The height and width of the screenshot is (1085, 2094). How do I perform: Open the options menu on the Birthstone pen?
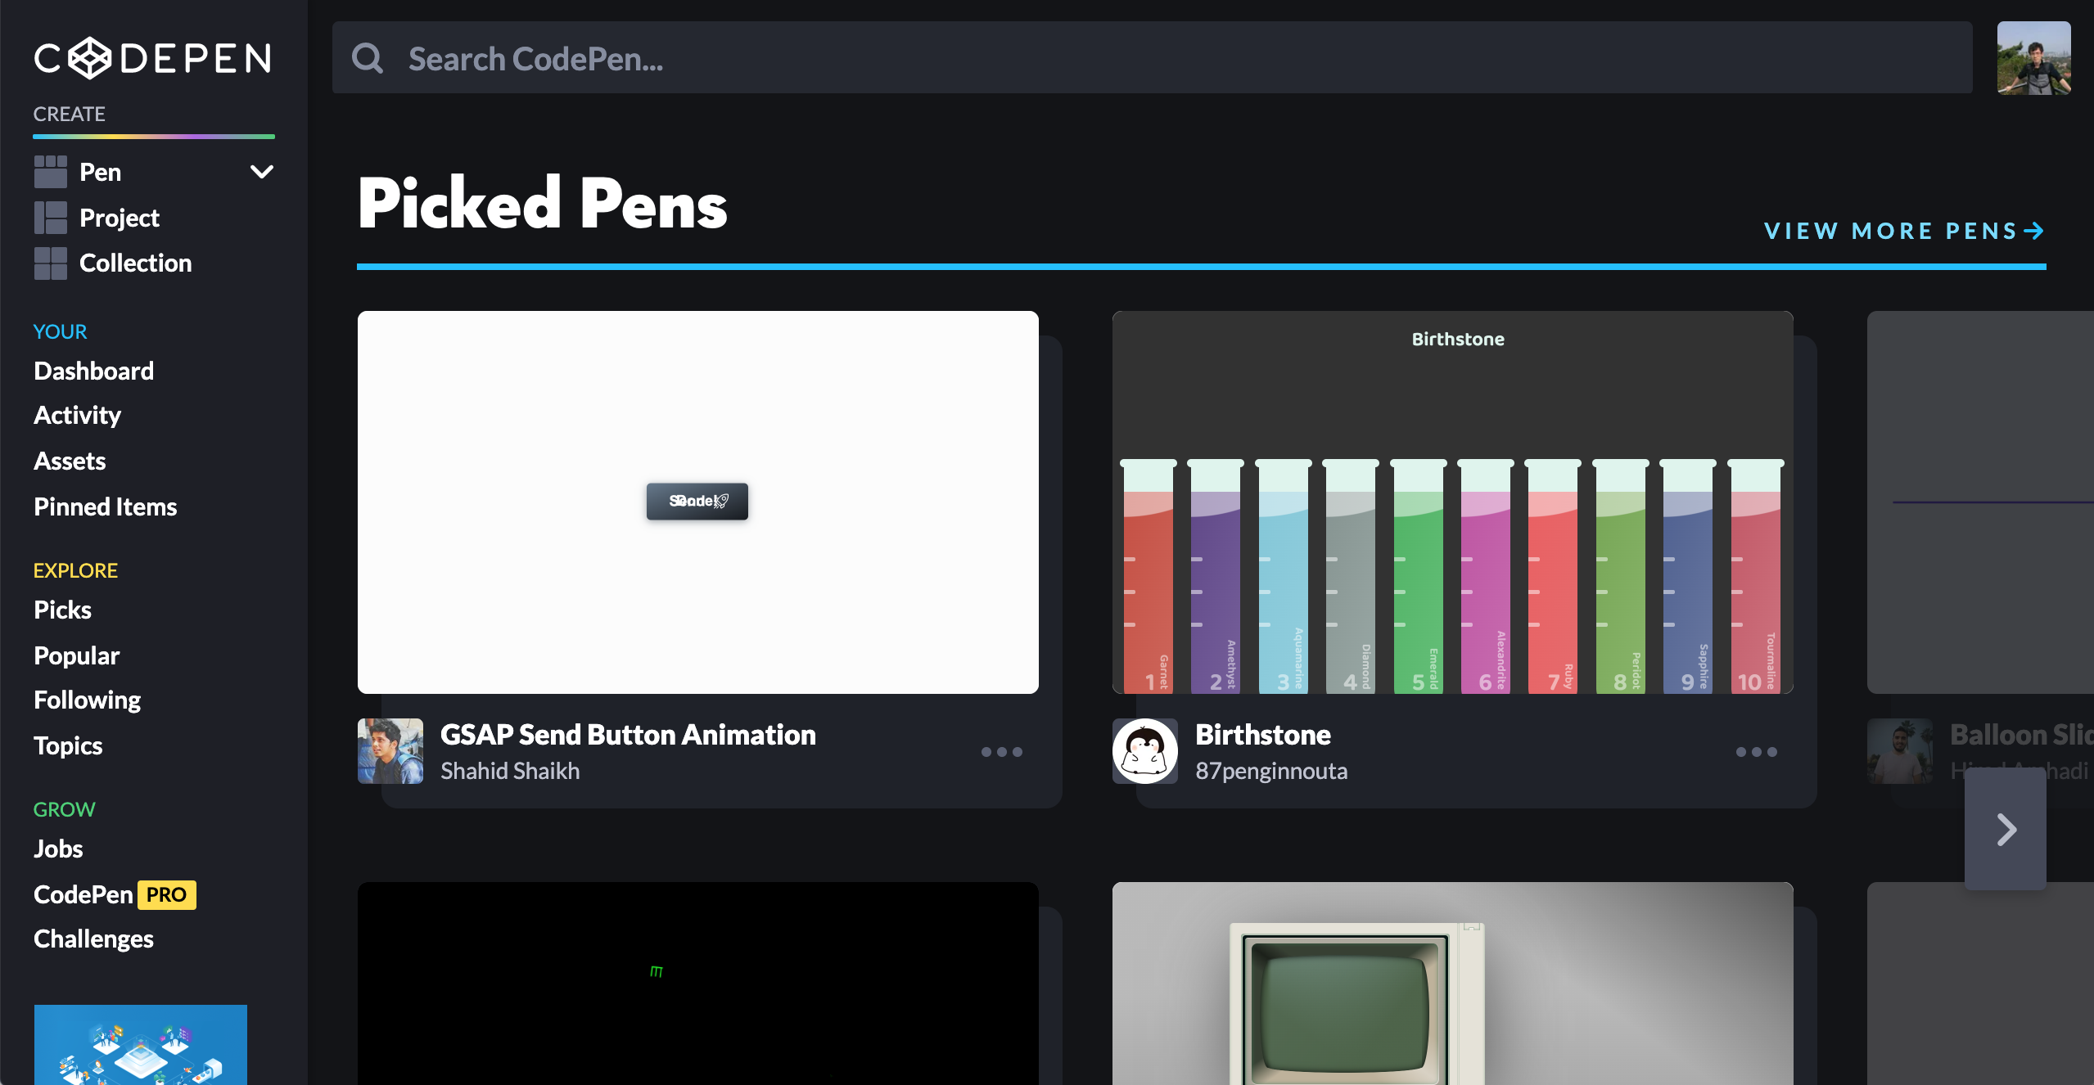pos(1755,751)
